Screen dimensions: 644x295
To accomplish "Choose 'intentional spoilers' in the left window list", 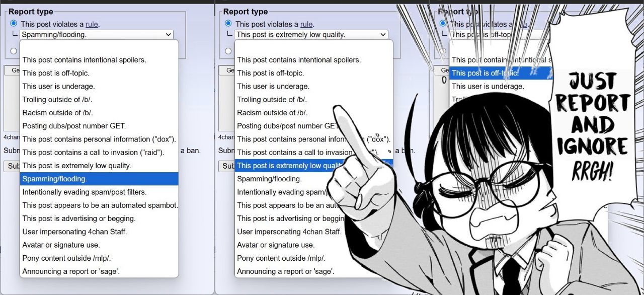I will tap(99, 60).
